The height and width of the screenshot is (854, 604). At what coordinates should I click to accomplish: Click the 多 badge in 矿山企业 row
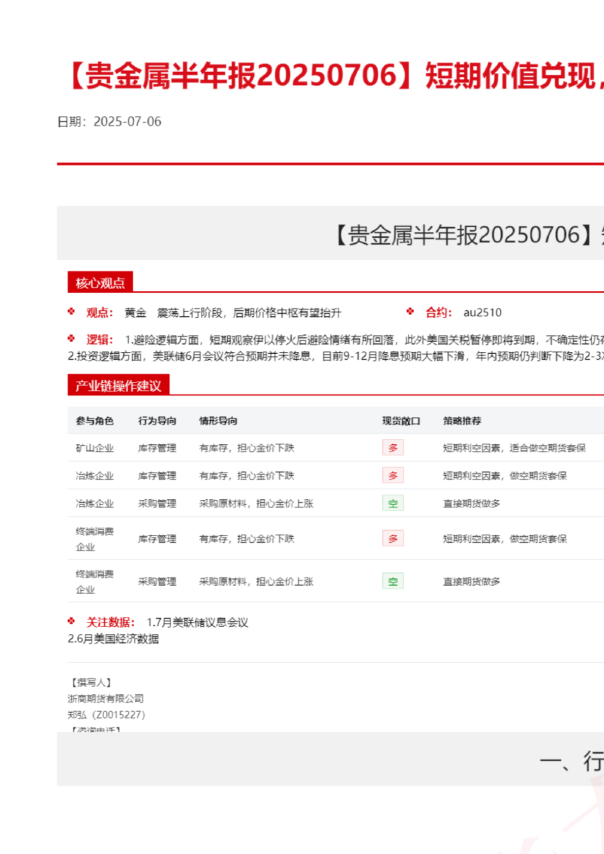tap(393, 447)
